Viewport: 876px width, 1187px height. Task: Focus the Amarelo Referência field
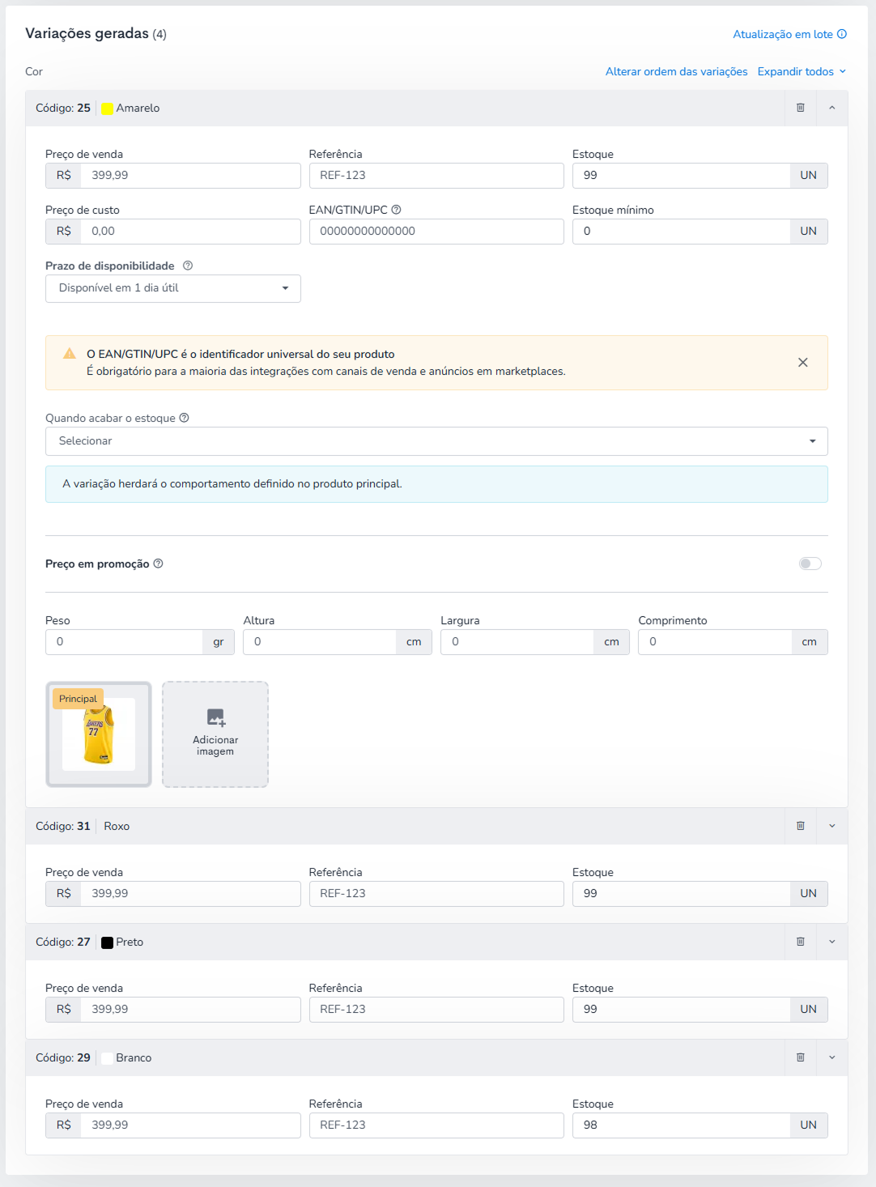click(x=436, y=176)
